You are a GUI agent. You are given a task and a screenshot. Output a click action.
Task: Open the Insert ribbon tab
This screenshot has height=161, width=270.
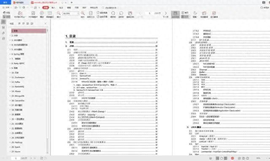click(53, 8)
